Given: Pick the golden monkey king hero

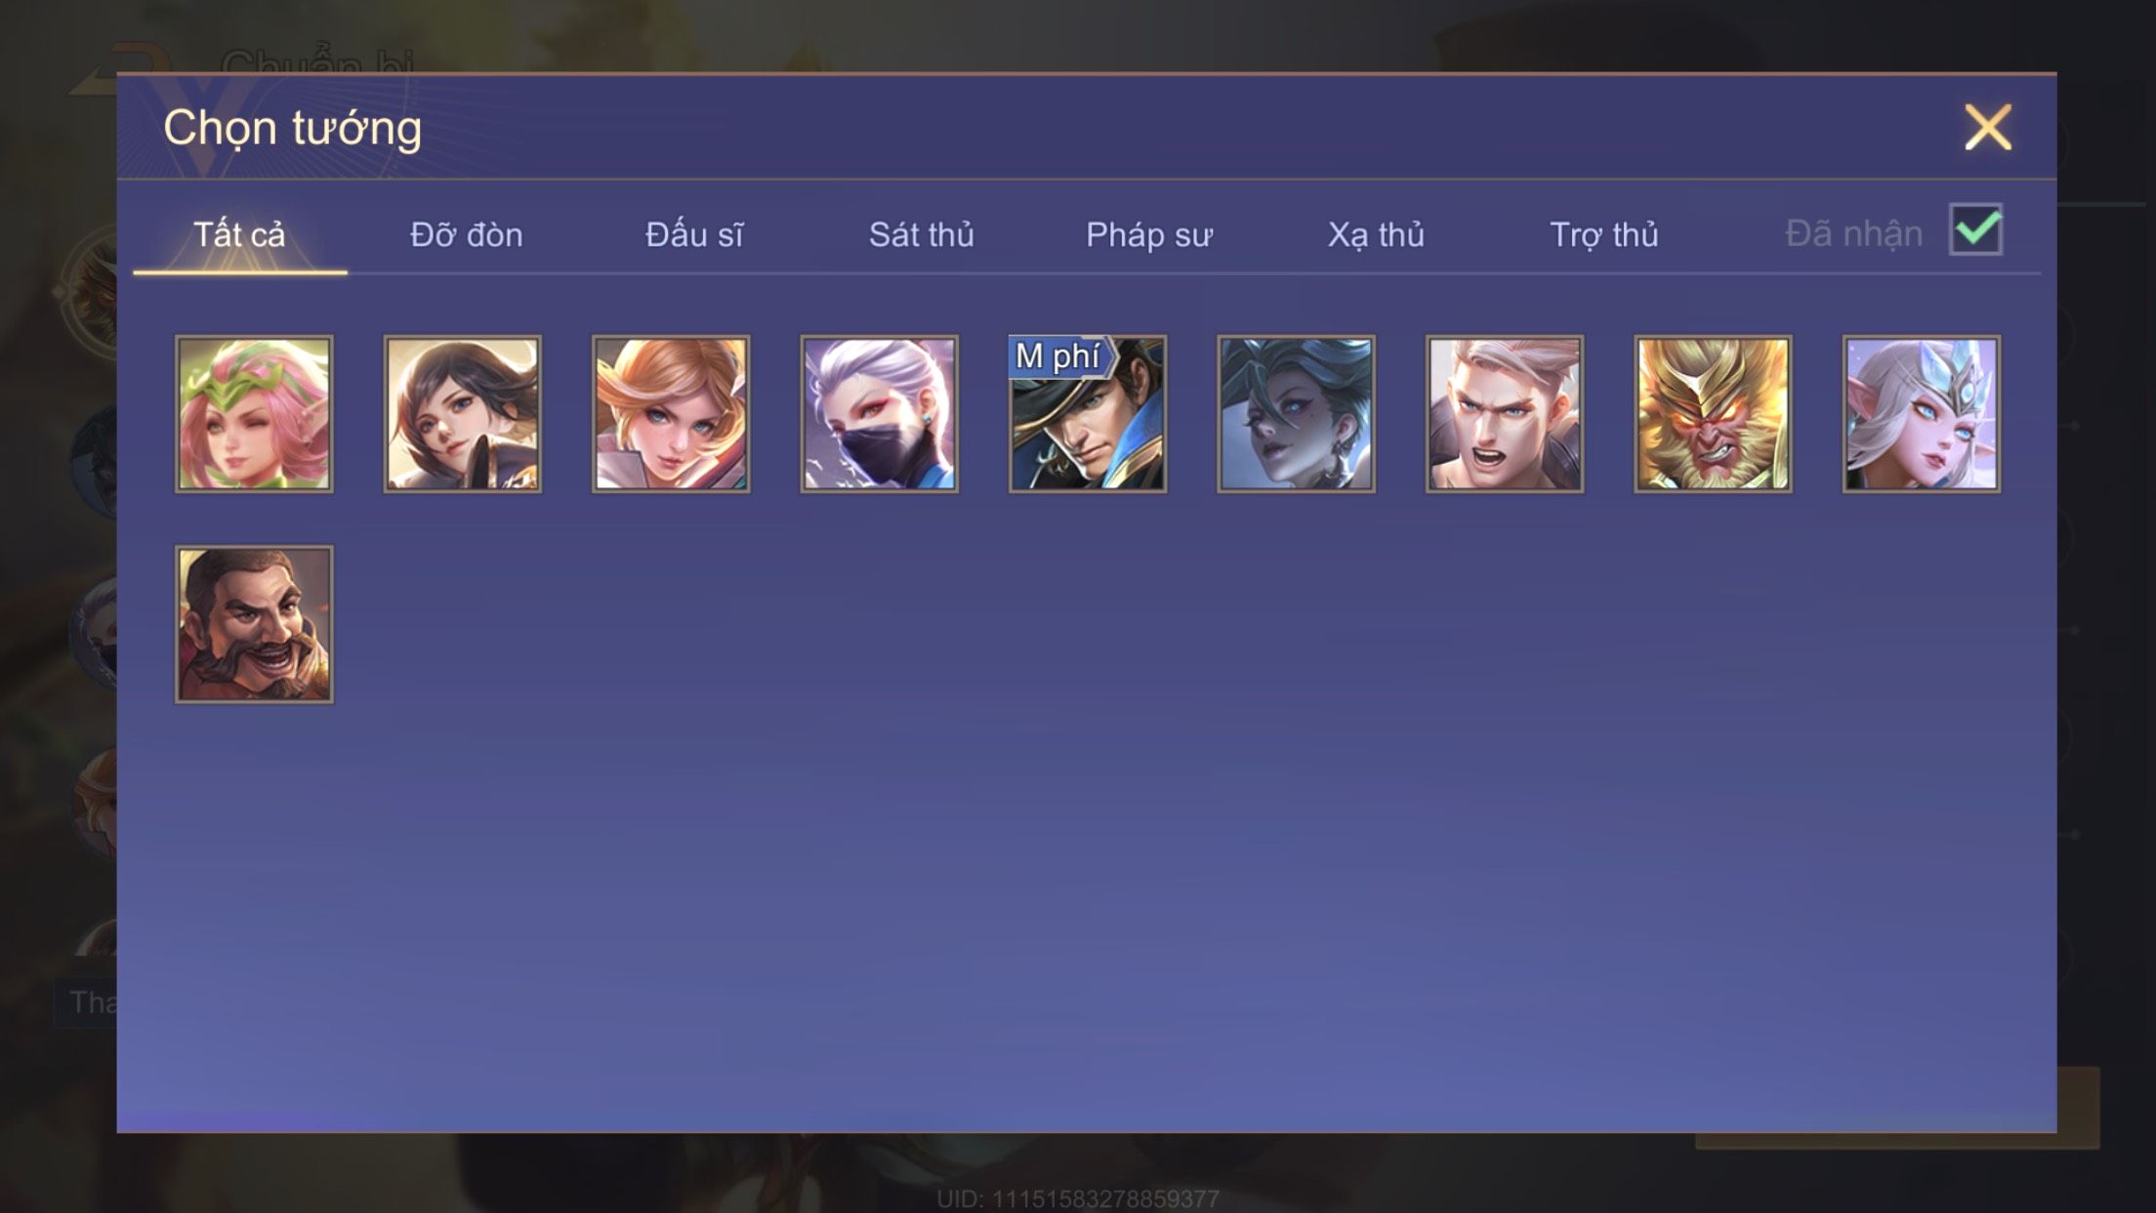Looking at the screenshot, I should 1713,414.
